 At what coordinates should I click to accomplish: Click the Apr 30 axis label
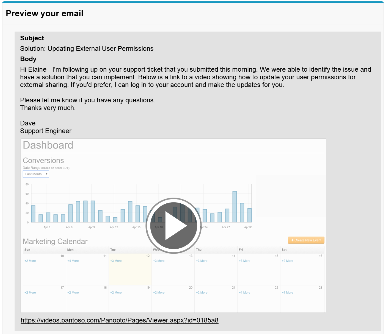tap(248, 227)
